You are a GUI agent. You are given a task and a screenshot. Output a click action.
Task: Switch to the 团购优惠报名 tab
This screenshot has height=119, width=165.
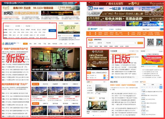[x=97, y=39]
